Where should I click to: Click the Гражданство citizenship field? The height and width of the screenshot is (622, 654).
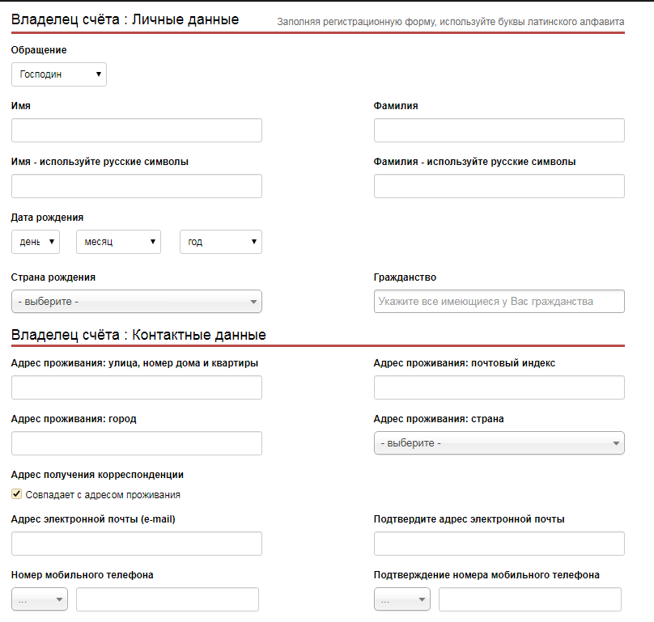(499, 302)
